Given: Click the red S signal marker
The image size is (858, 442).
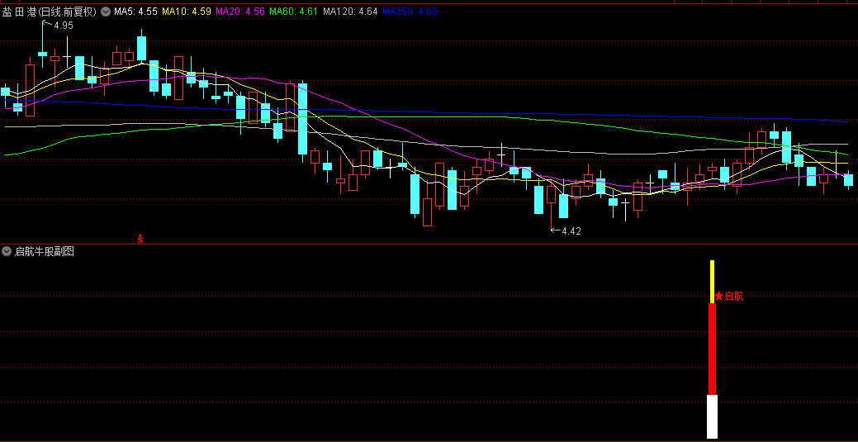Looking at the screenshot, I should coord(140,239).
